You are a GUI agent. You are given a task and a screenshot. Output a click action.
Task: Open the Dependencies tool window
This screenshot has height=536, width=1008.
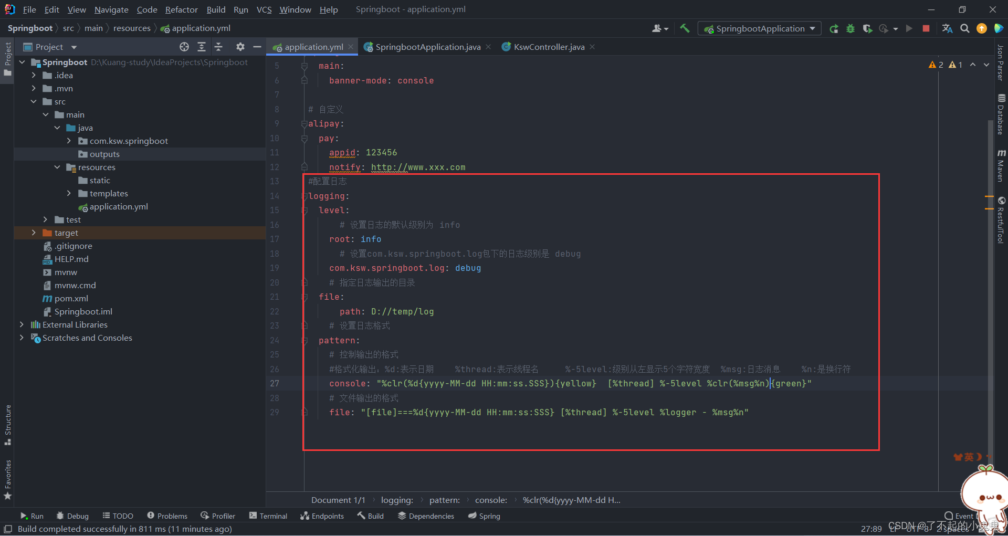point(426,516)
